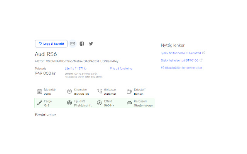This screenshot has height=154, width=247.
Task: Share the listing on Facebook icon
Action: tap(82, 44)
